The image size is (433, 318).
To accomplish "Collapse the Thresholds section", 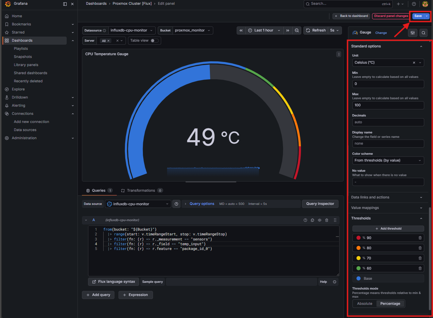I will [388, 218].
